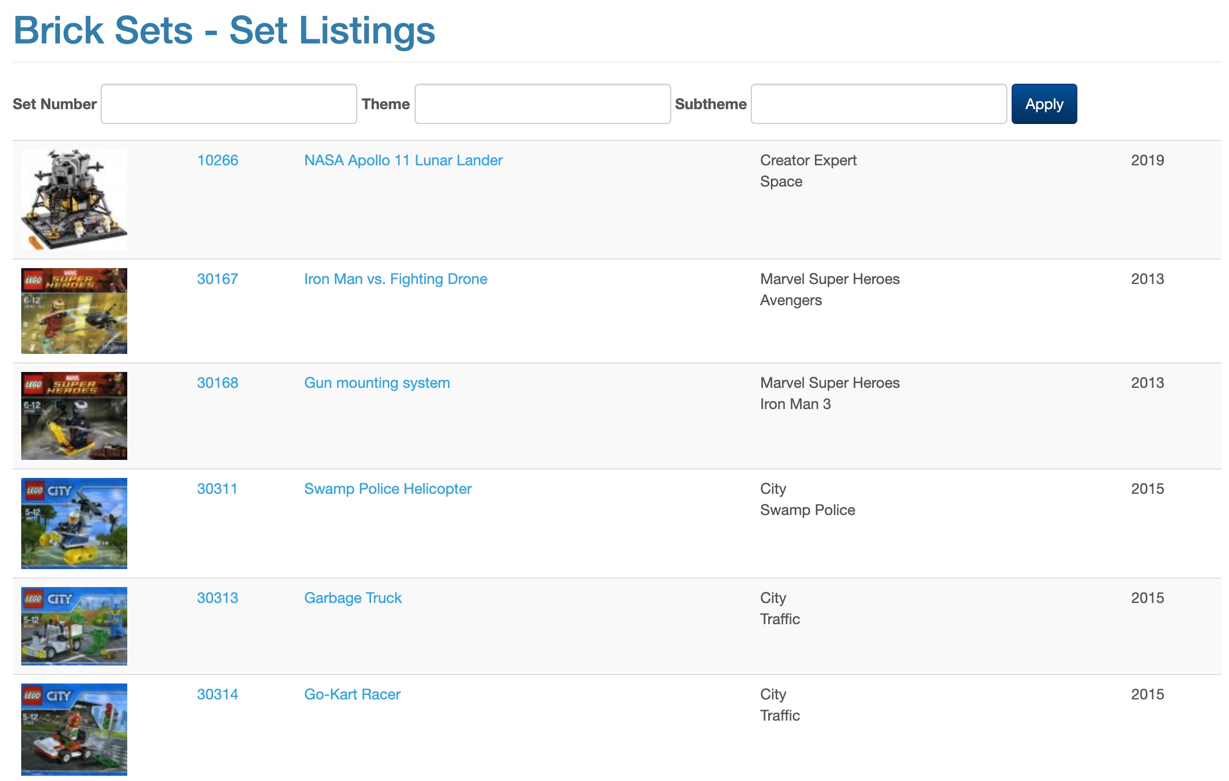Screen dimensions: 1229x781
Task: Click the Swamp Police Helicopter thumbnail
Action: click(74, 523)
